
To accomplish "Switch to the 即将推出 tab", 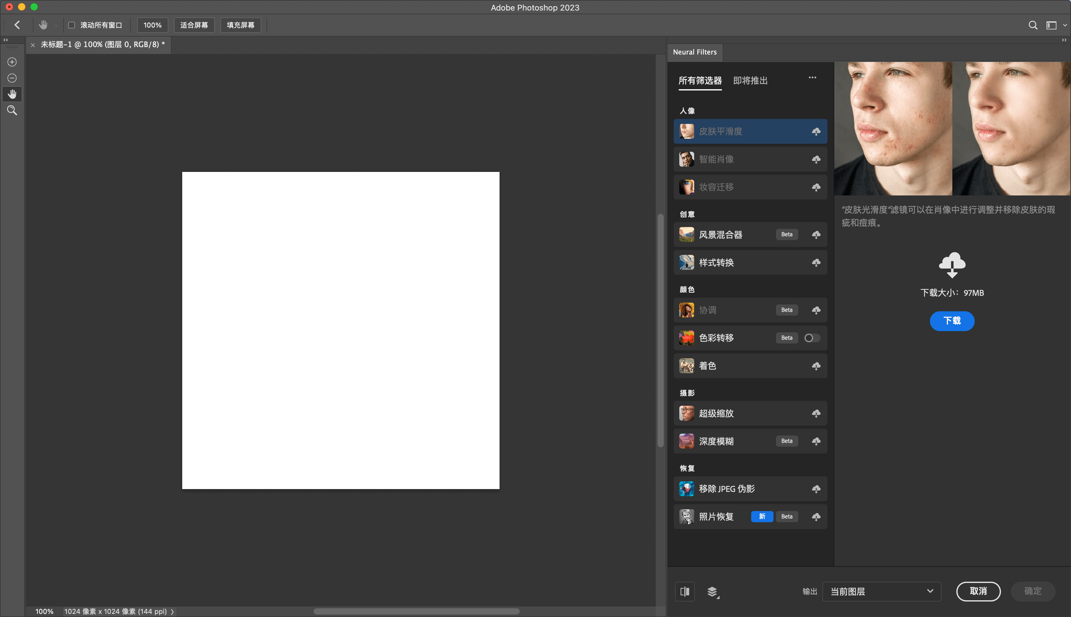I will tap(750, 81).
